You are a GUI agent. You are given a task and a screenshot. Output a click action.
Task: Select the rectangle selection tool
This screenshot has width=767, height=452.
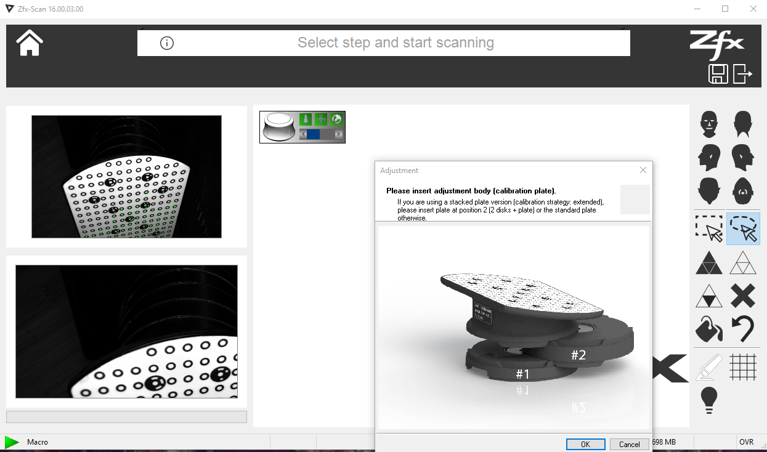[709, 228]
